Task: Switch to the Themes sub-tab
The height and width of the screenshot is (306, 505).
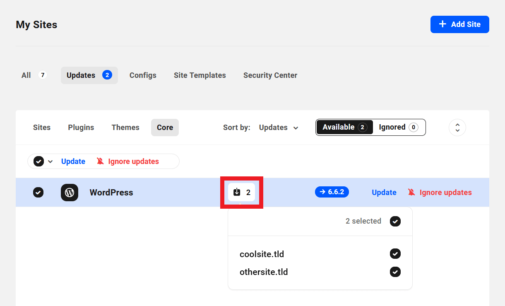Action: [125, 128]
